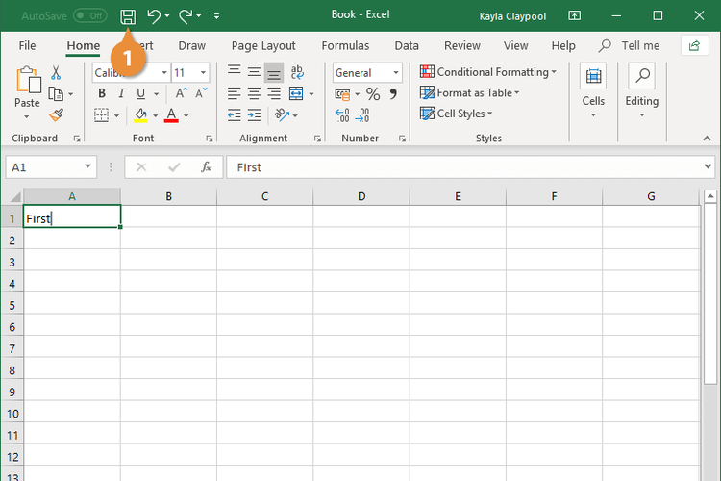
Task: Click the Undo arrow
Action: click(x=154, y=16)
